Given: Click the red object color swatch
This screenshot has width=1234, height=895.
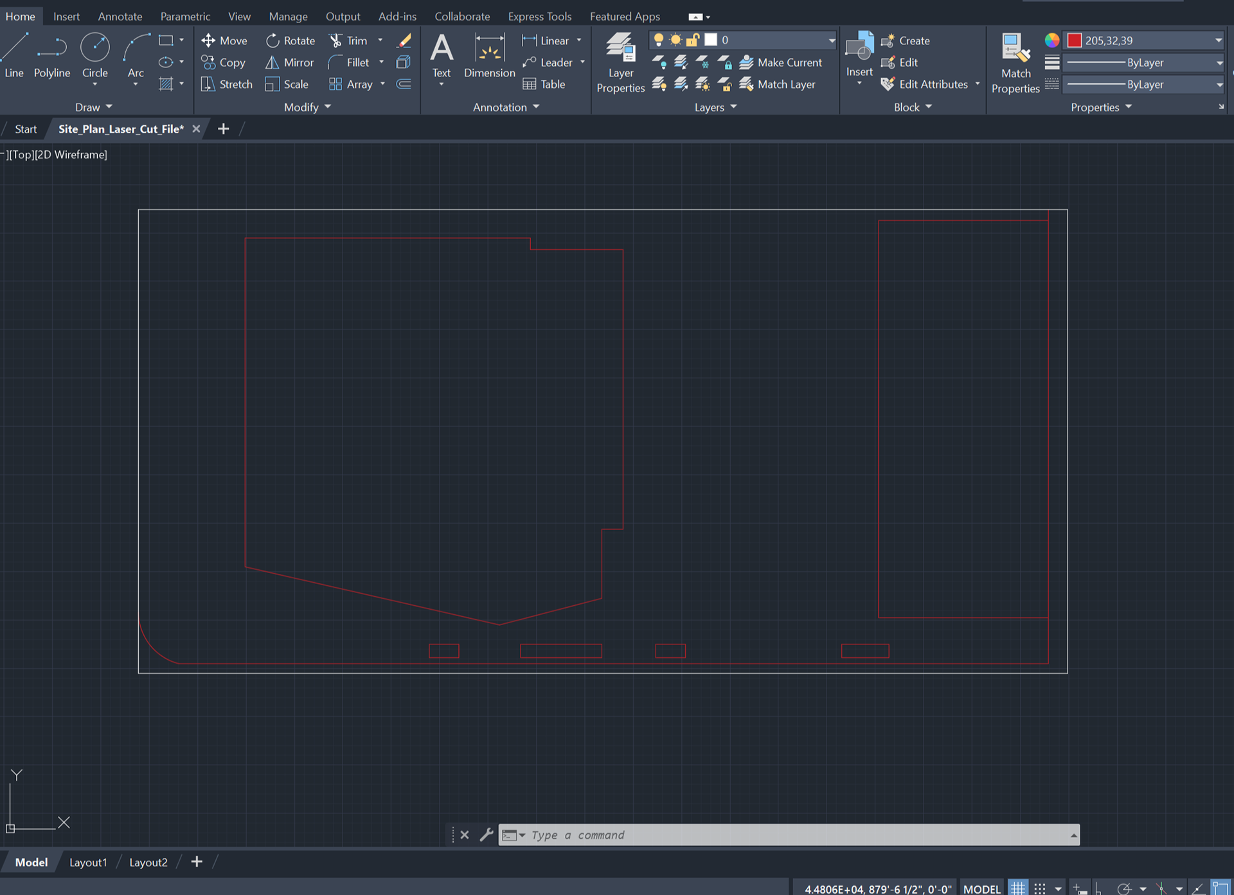Looking at the screenshot, I should coord(1075,40).
